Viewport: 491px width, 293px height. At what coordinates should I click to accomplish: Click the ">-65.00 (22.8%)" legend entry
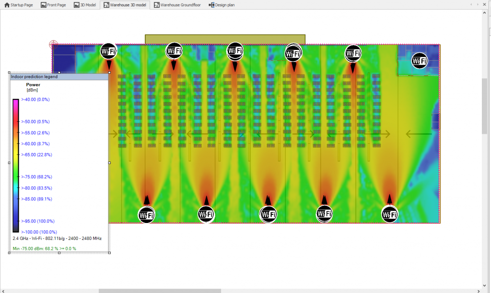pyautogui.click(x=36, y=154)
